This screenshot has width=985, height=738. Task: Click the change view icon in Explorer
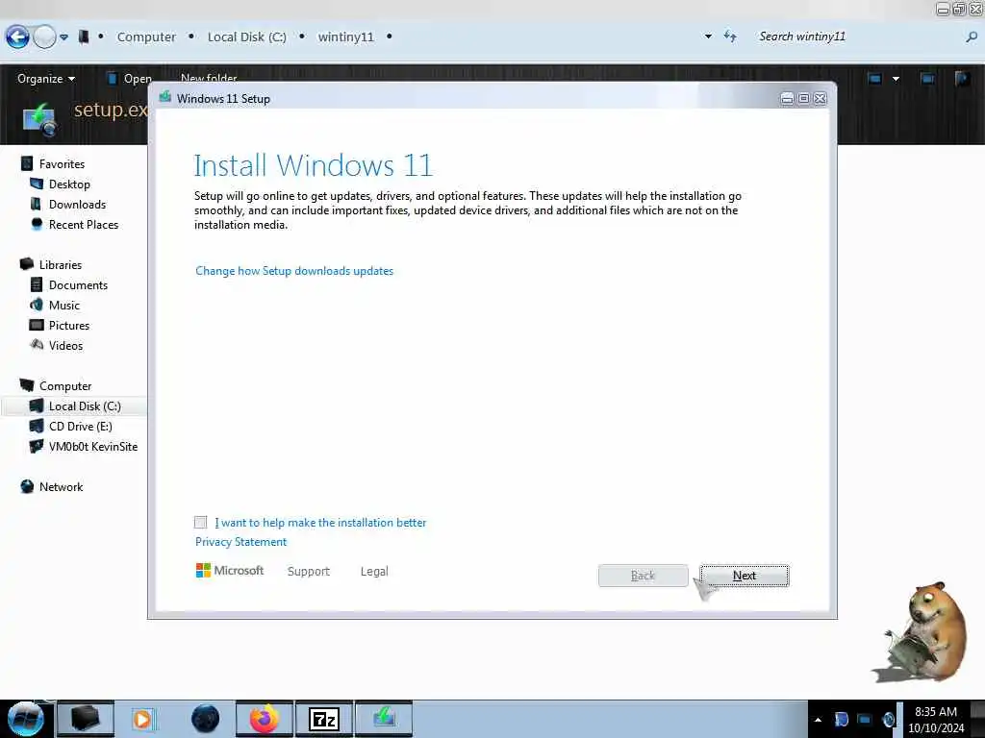(x=874, y=79)
